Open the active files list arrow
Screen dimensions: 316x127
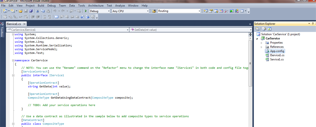click(x=250, y=24)
